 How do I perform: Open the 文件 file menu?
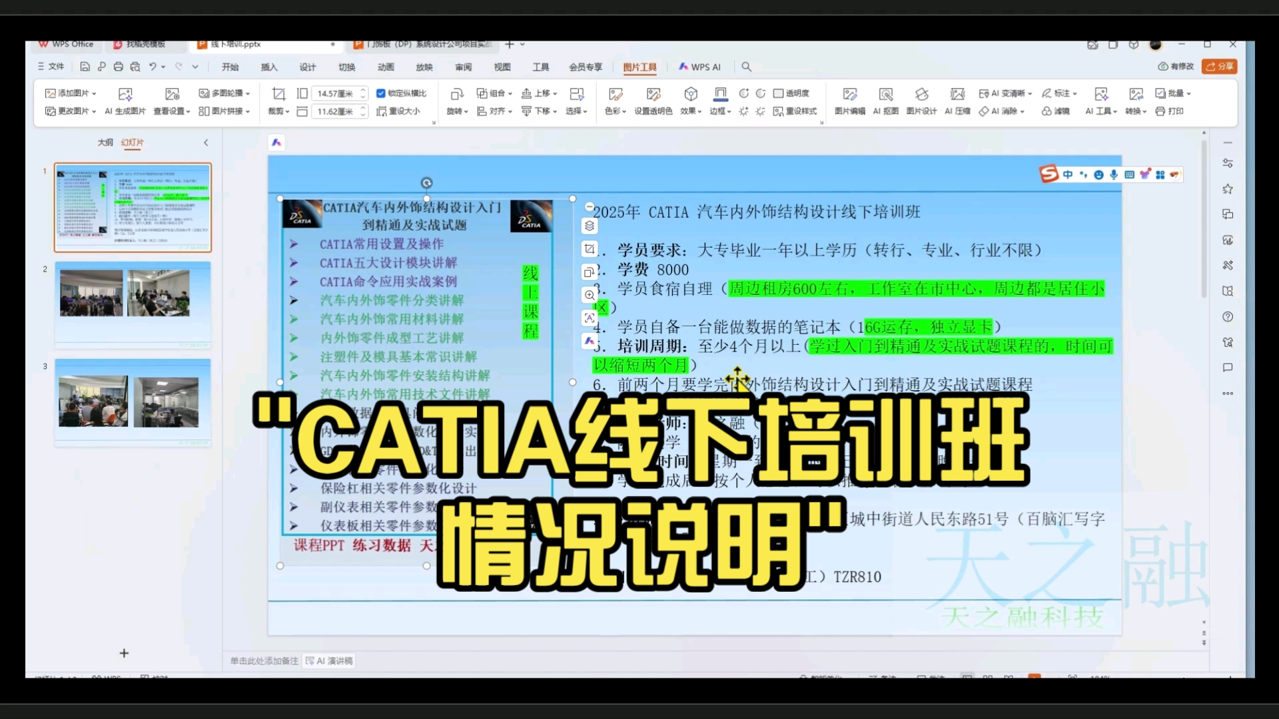51,67
